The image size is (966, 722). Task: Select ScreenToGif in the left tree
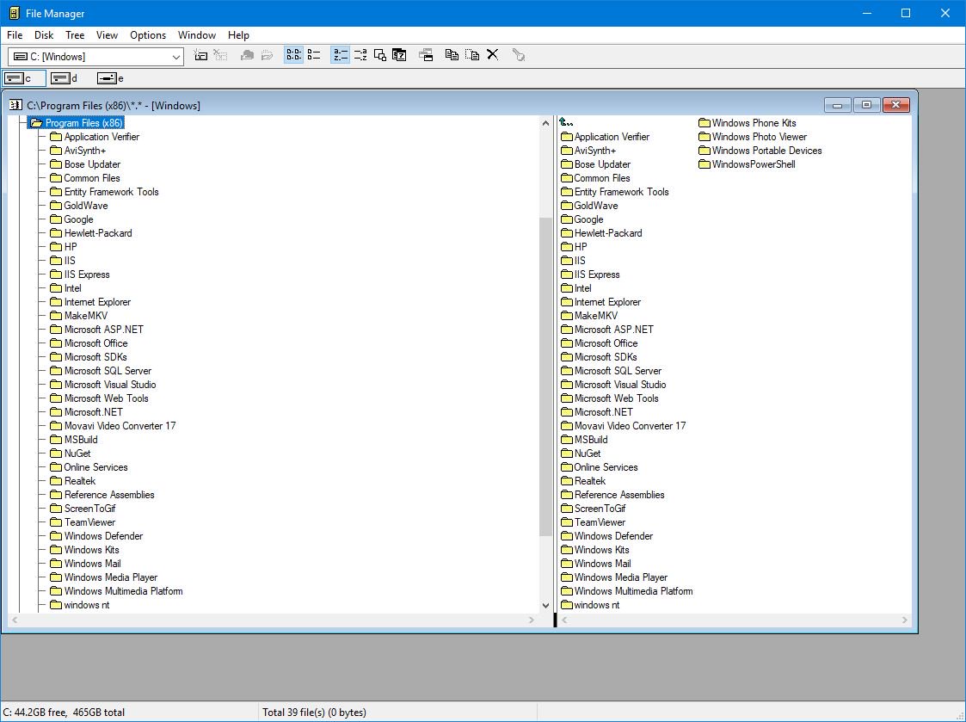pos(83,509)
